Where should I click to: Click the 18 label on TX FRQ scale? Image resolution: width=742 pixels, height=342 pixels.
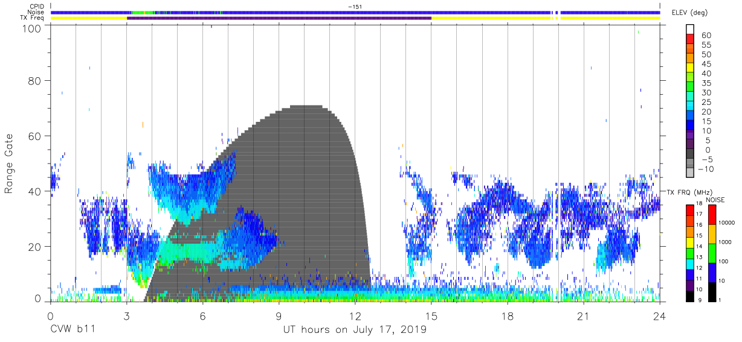tap(699, 203)
